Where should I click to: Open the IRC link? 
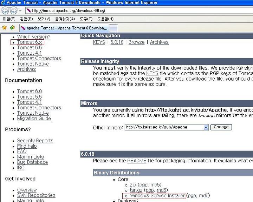21,168
